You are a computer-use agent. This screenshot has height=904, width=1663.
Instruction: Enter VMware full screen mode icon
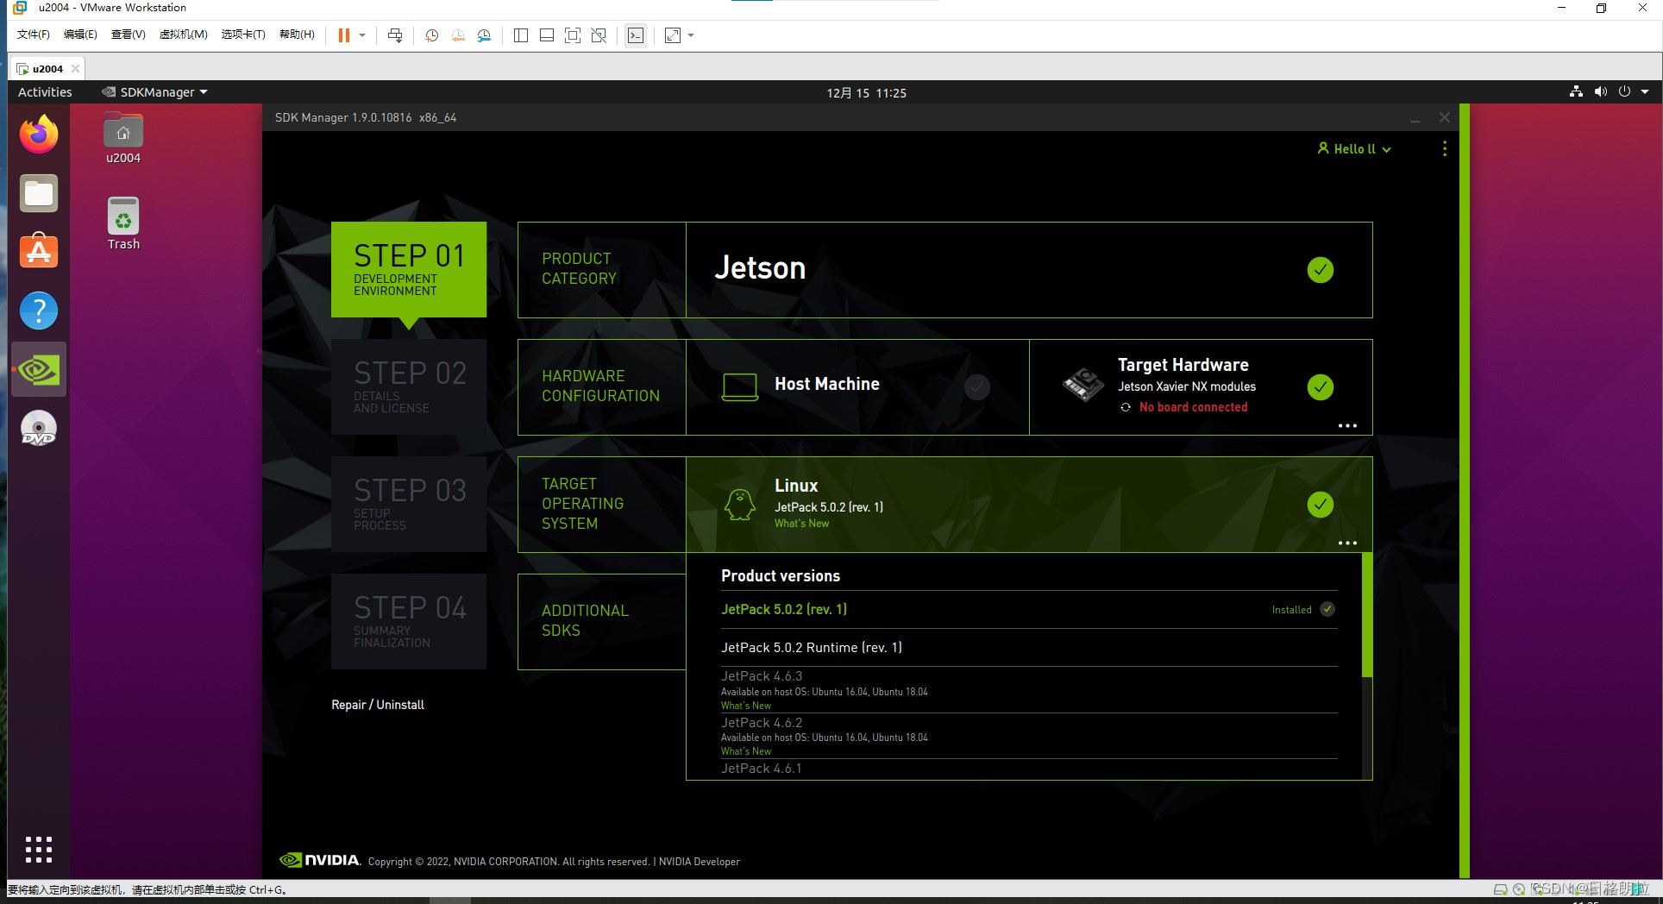click(x=573, y=35)
